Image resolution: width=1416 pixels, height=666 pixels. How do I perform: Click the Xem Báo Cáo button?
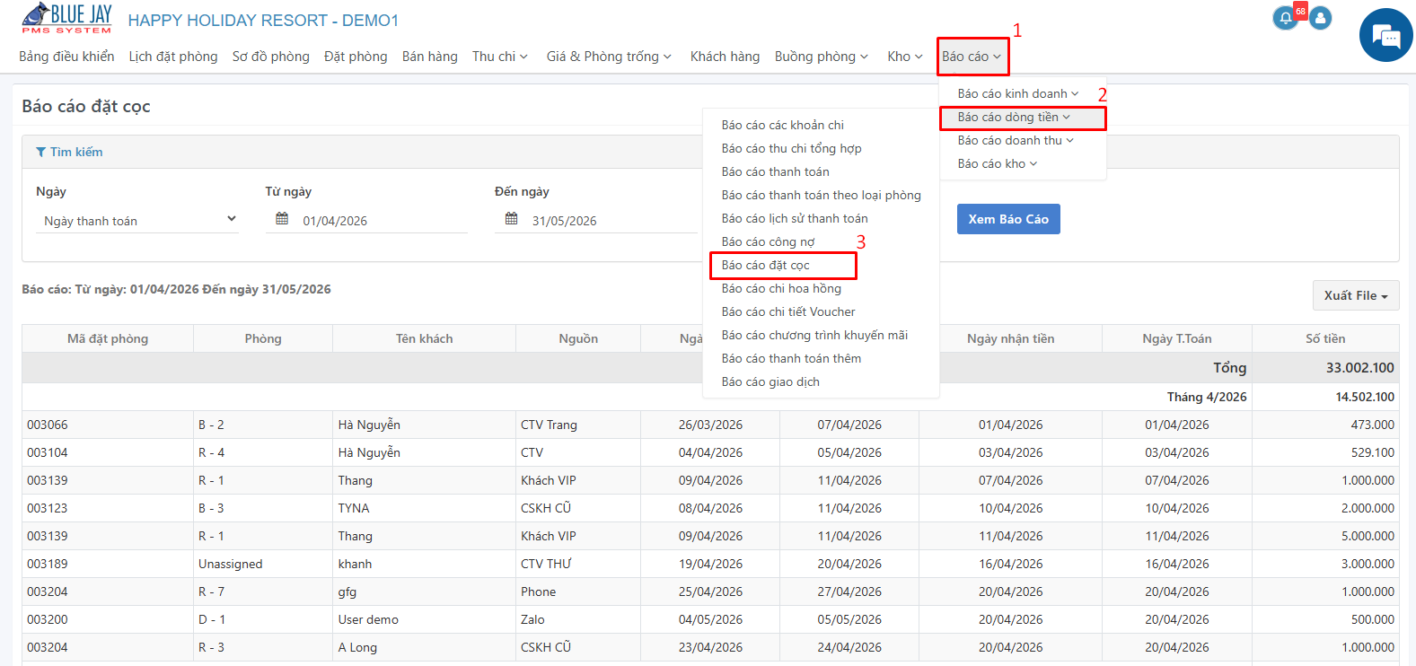point(1008,219)
